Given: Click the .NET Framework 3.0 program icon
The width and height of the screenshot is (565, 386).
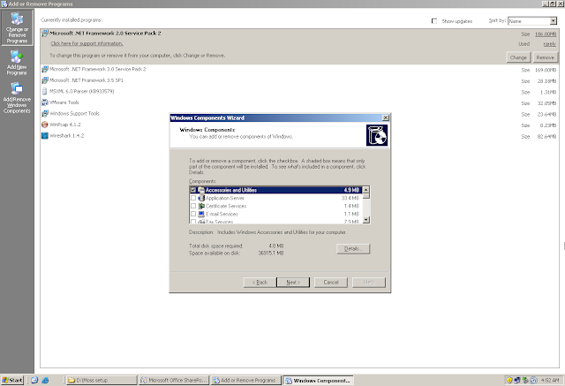Looking at the screenshot, I should tap(45, 69).
